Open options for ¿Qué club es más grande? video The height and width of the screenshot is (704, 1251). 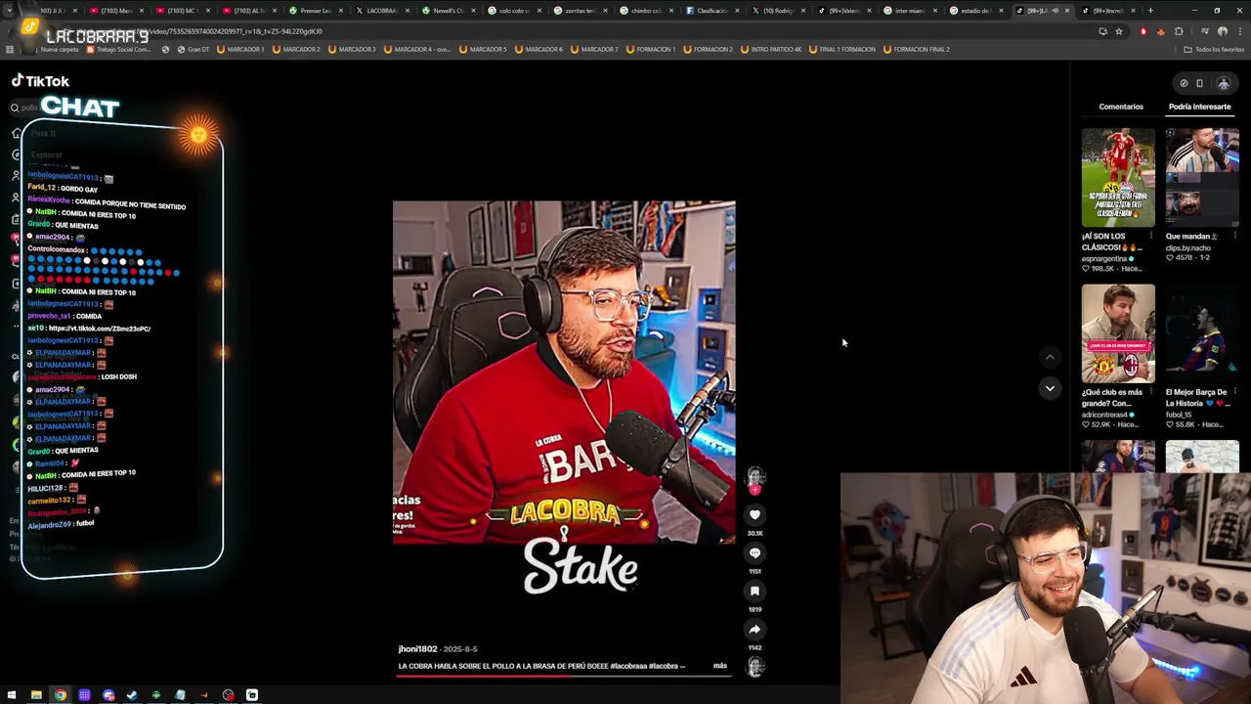tap(1150, 392)
